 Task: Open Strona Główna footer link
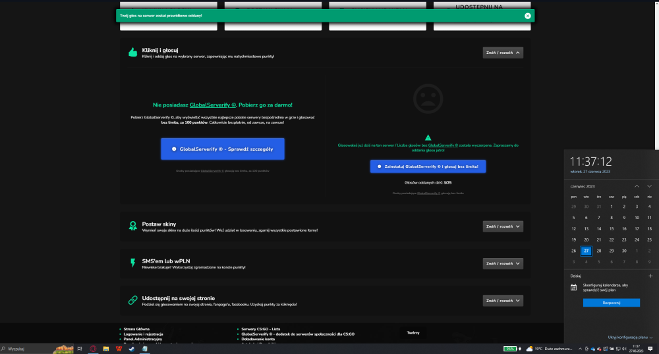136,329
